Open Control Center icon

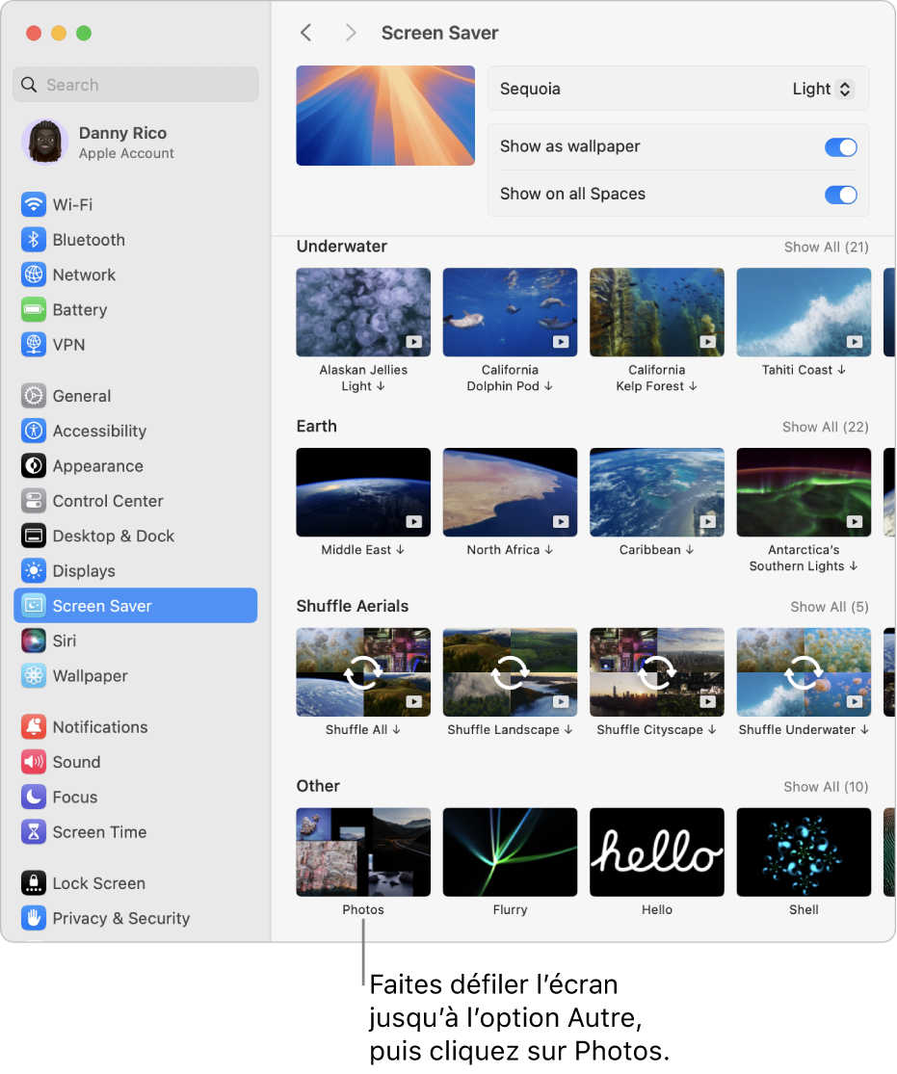(x=33, y=500)
